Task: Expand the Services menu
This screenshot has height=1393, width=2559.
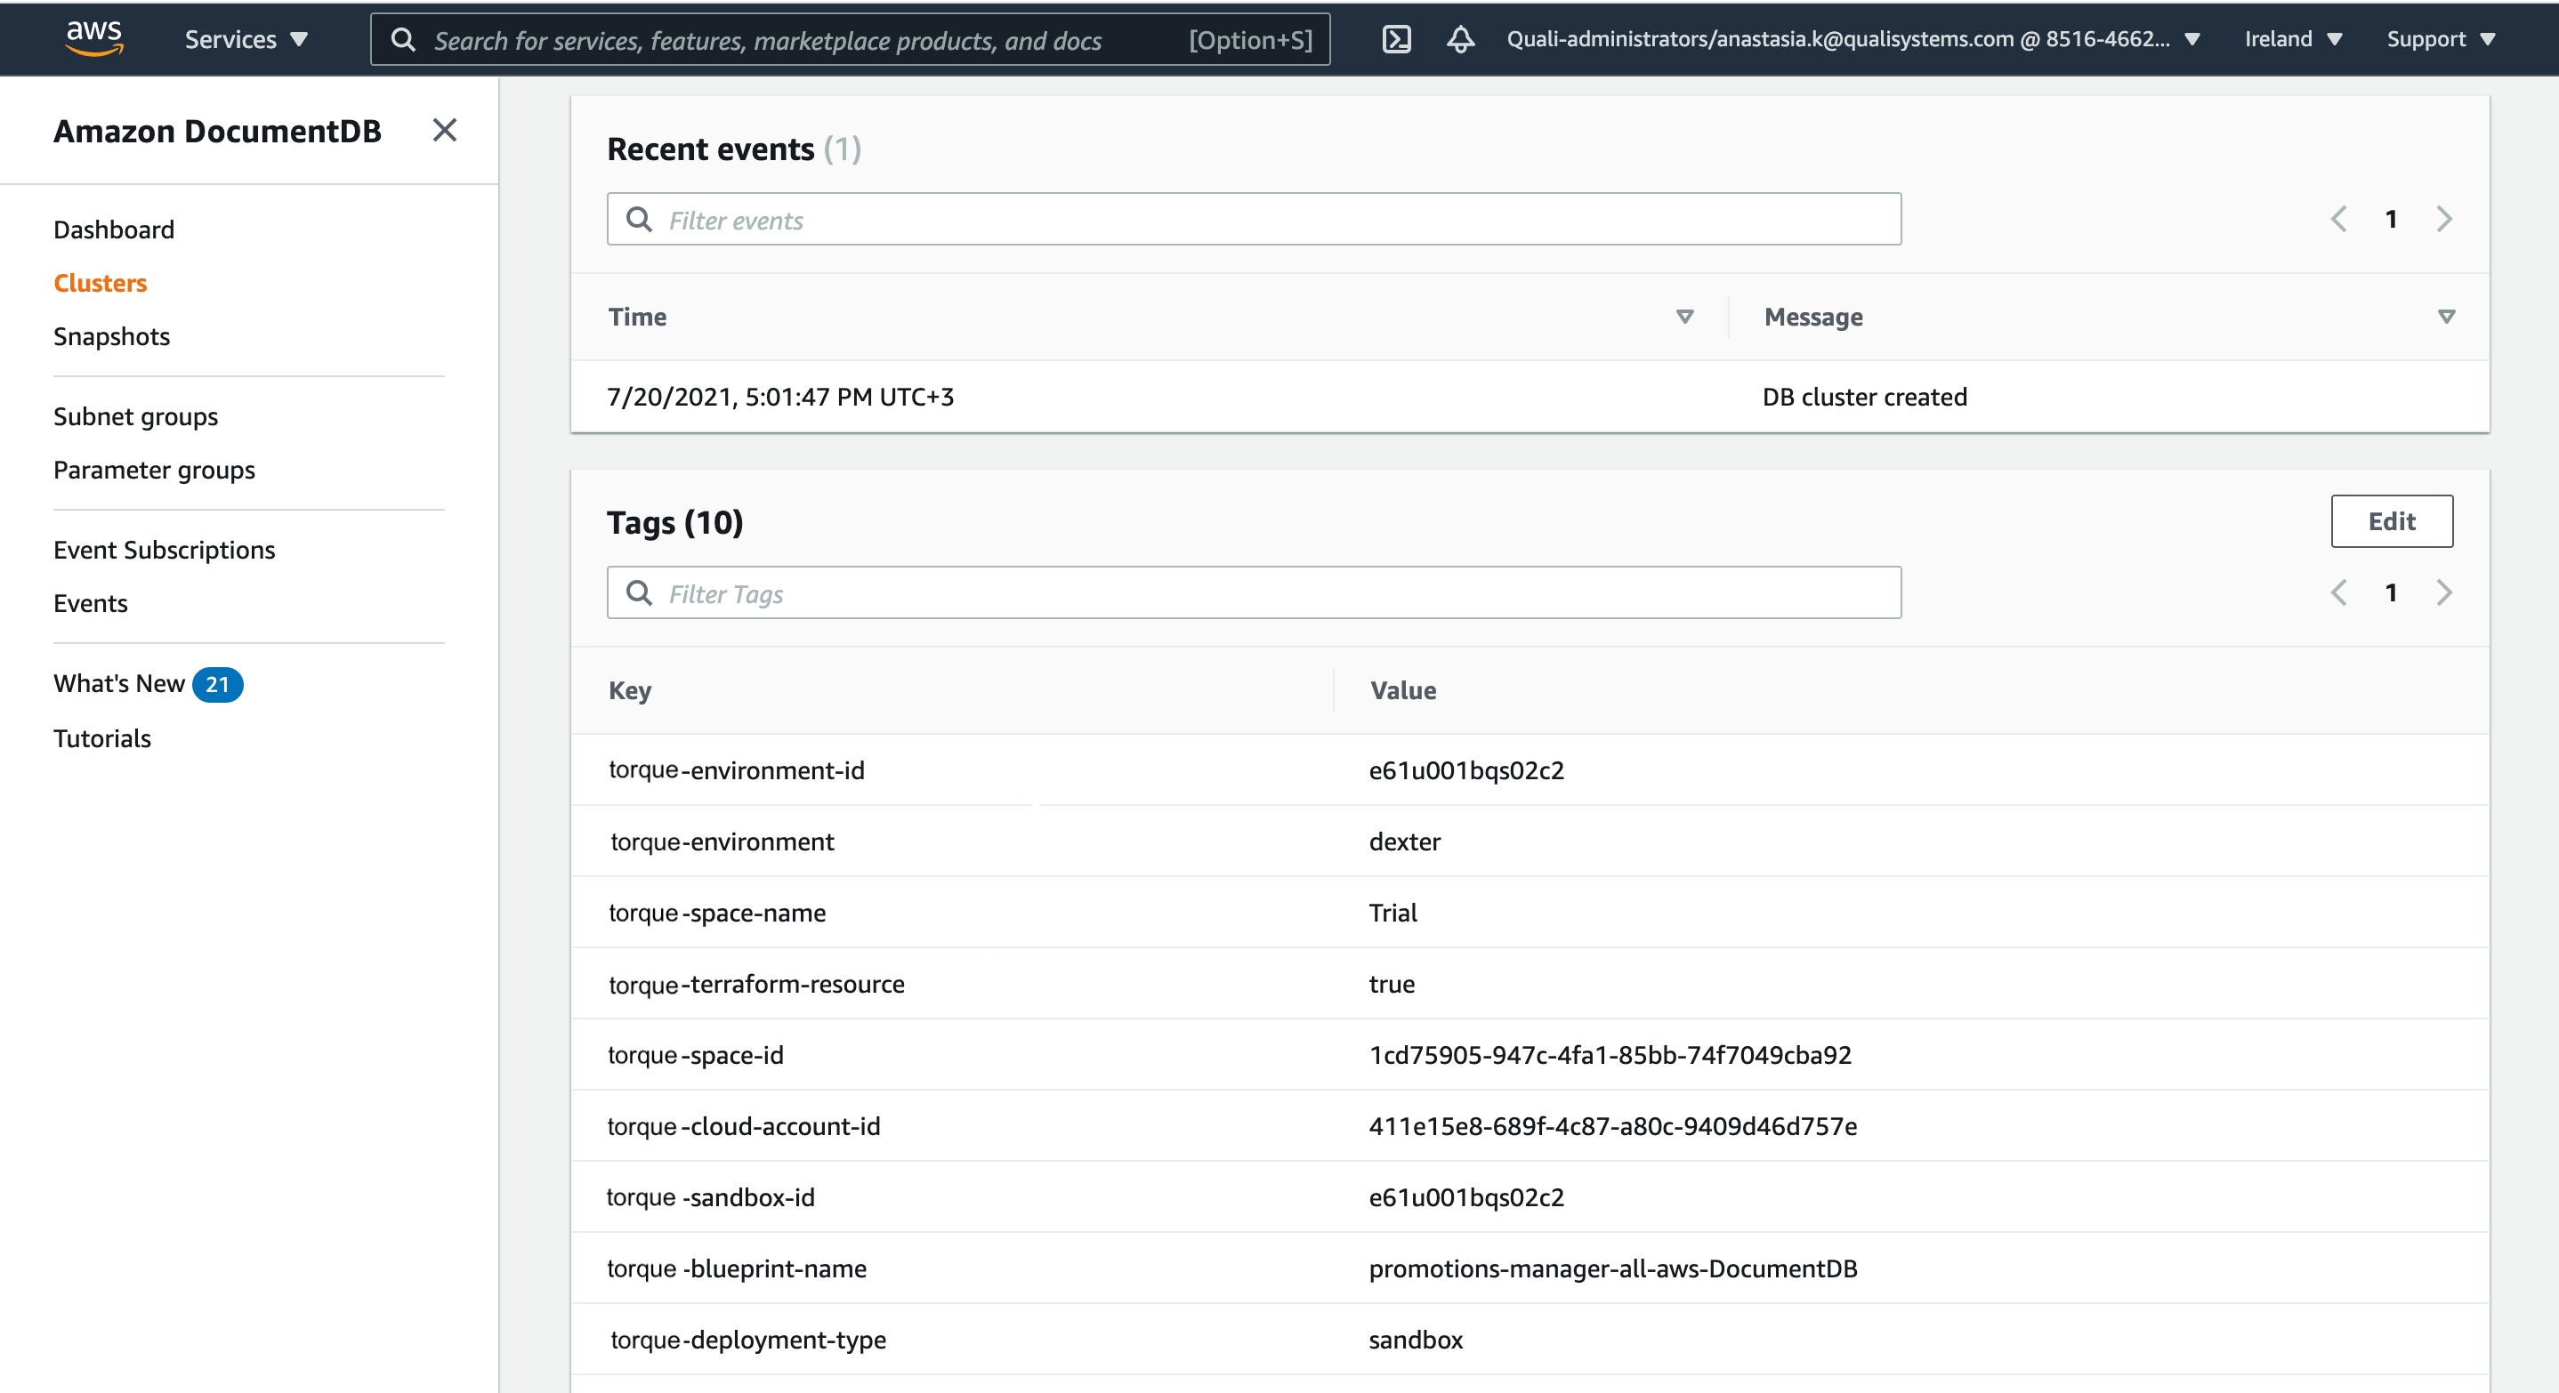Action: pyautogui.click(x=246, y=40)
